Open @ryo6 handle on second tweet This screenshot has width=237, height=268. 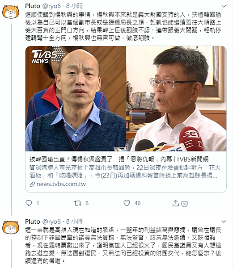click(51, 222)
